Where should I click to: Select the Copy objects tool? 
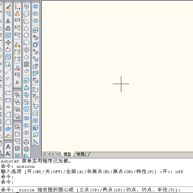pyautogui.click(x=8, y=14)
